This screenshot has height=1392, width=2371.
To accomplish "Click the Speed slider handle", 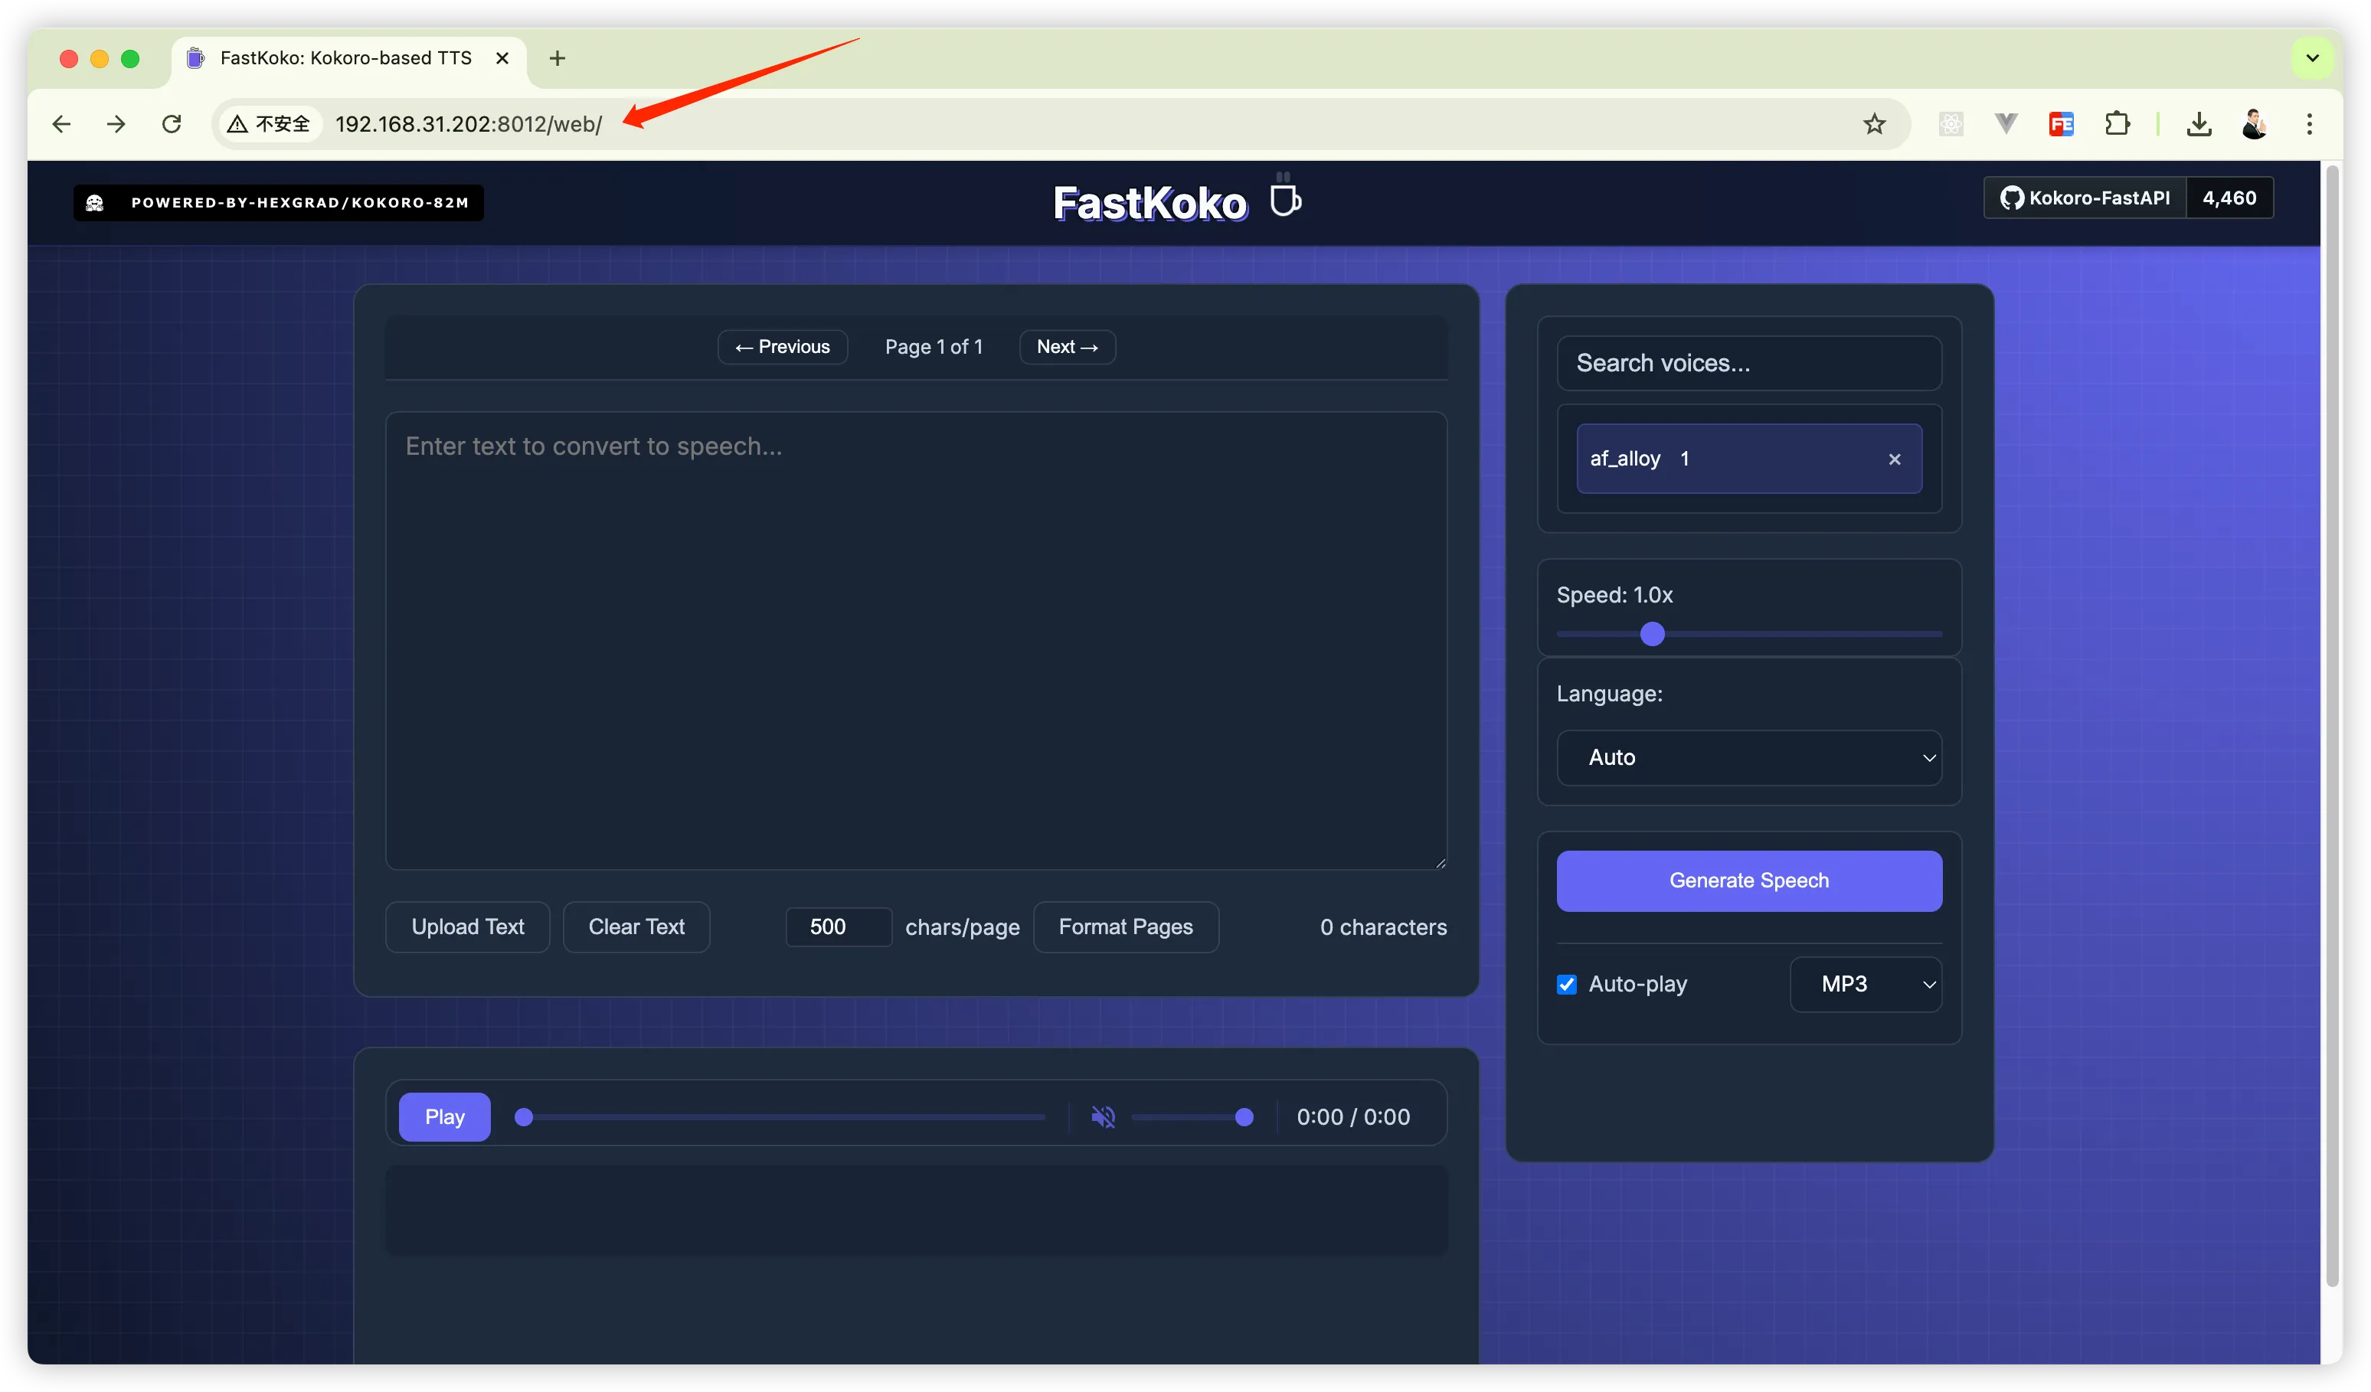I will pyautogui.click(x=1652, y=635).
